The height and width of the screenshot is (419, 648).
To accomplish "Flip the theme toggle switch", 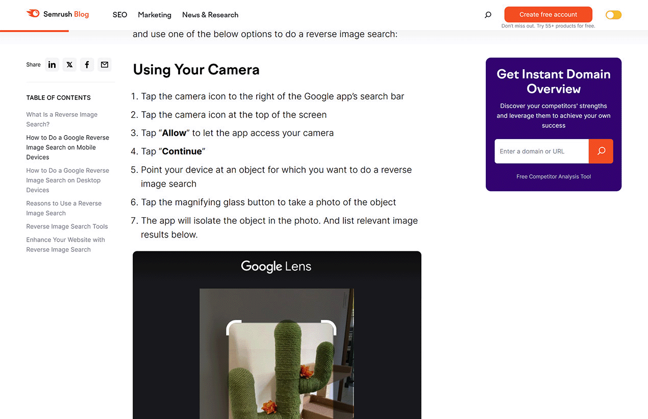I will (x=613, y=15).
